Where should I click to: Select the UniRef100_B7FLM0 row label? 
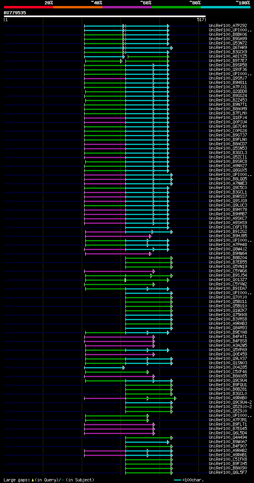(229, 113)
